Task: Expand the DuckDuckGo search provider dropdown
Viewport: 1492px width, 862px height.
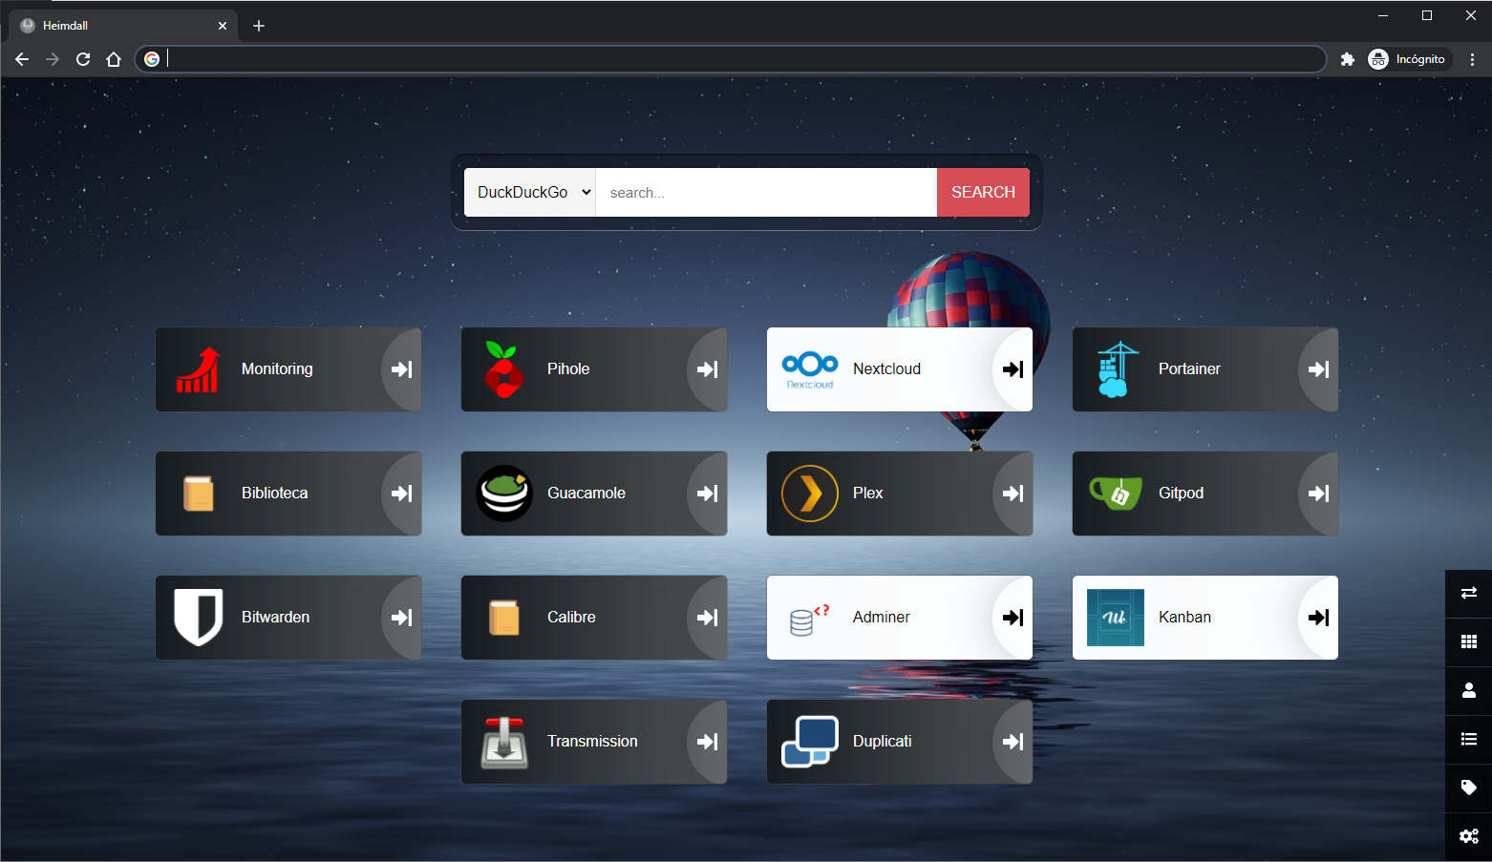Action: pos(530,192)
